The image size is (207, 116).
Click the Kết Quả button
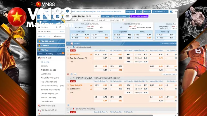pos(147,12)
